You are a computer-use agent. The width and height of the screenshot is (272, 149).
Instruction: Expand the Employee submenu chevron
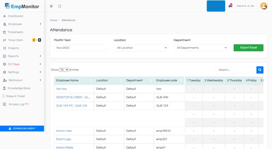tap(40, 24)
